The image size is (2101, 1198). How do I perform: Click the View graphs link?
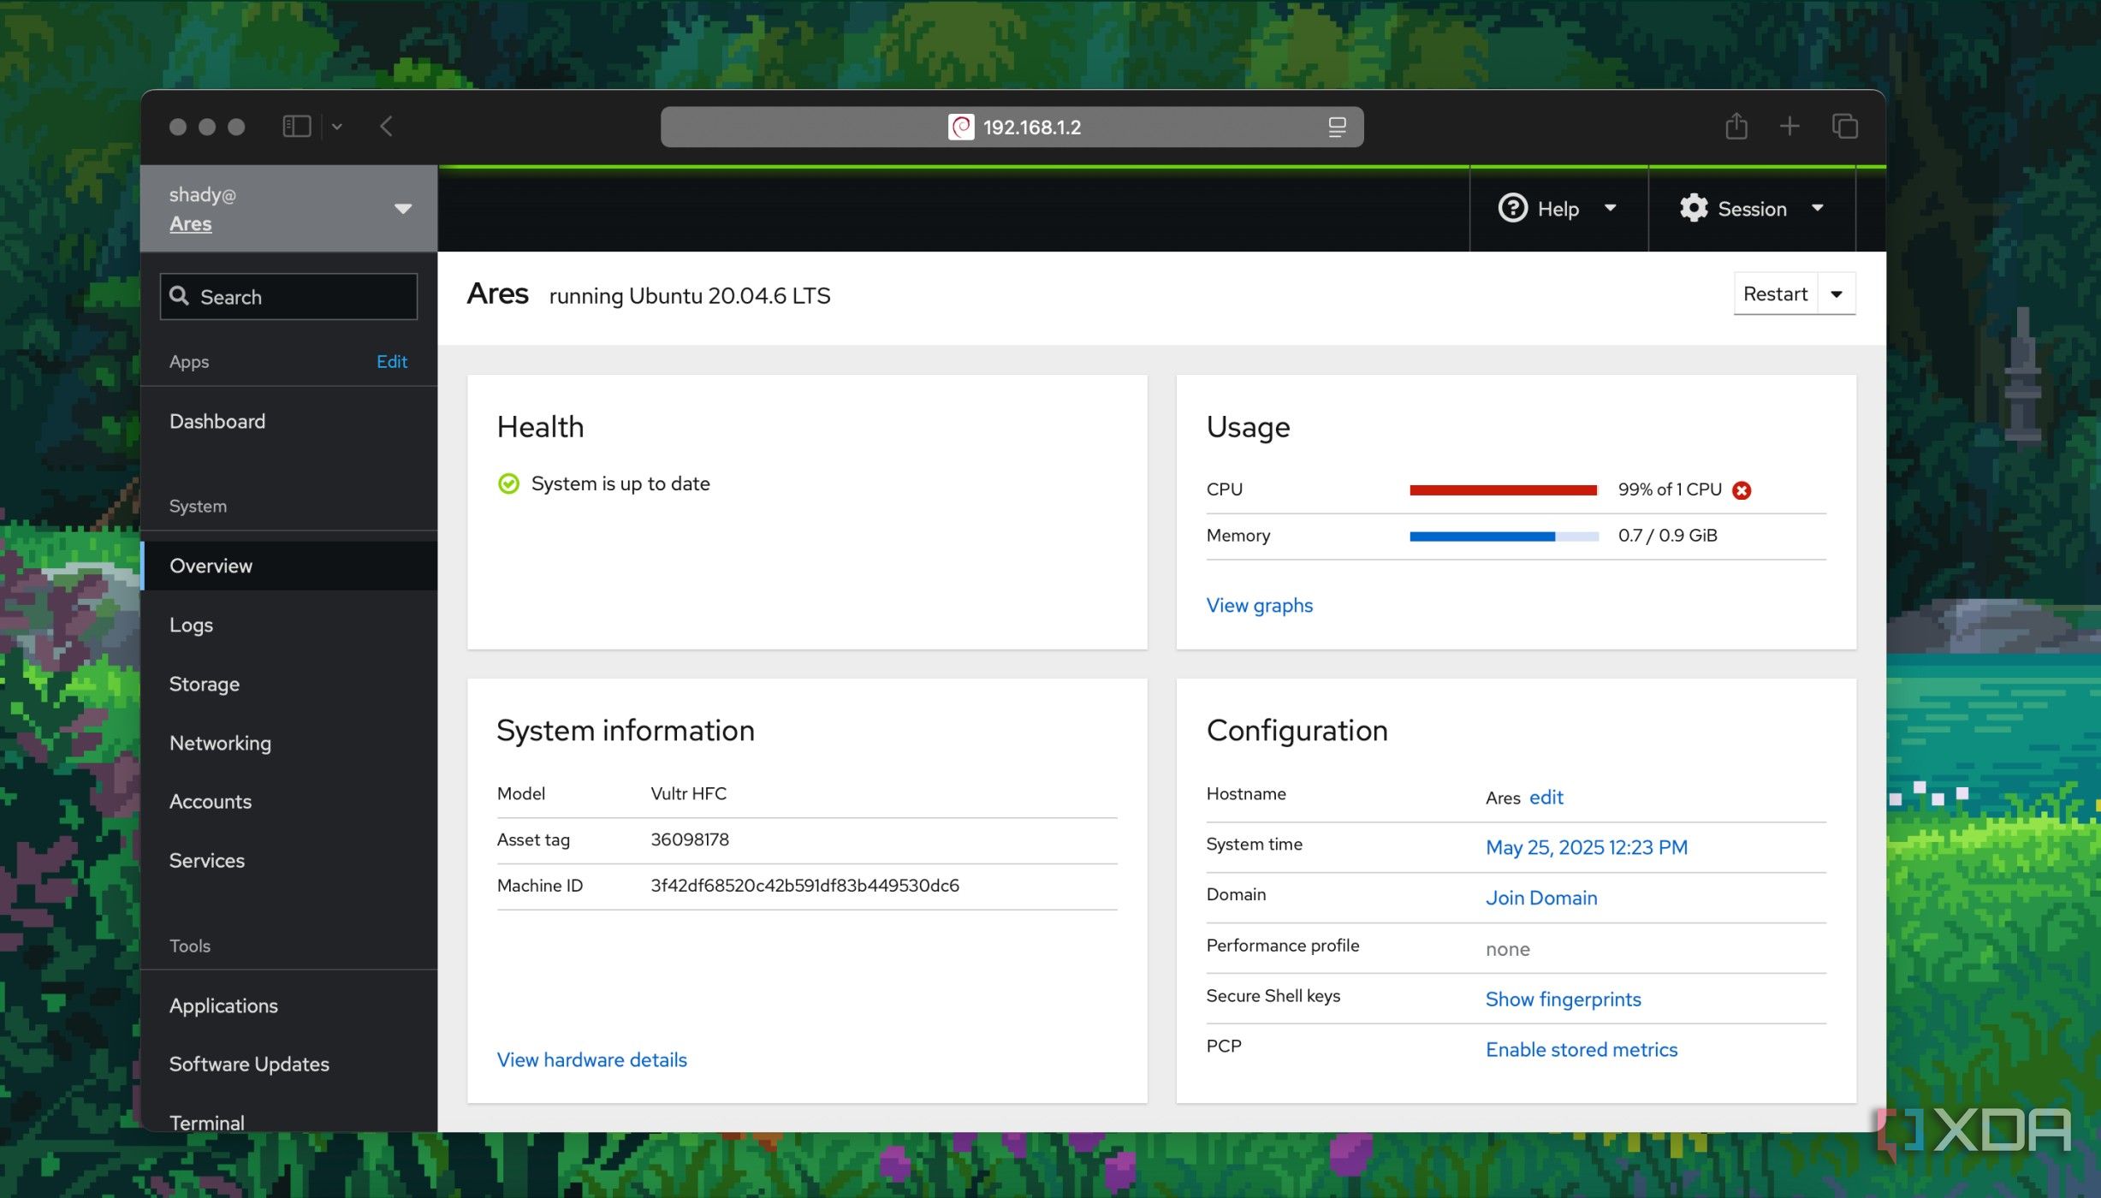pyautogui.click(x=1259, y=605)
